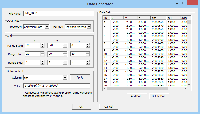Click the ID column header

pos(107,18)
